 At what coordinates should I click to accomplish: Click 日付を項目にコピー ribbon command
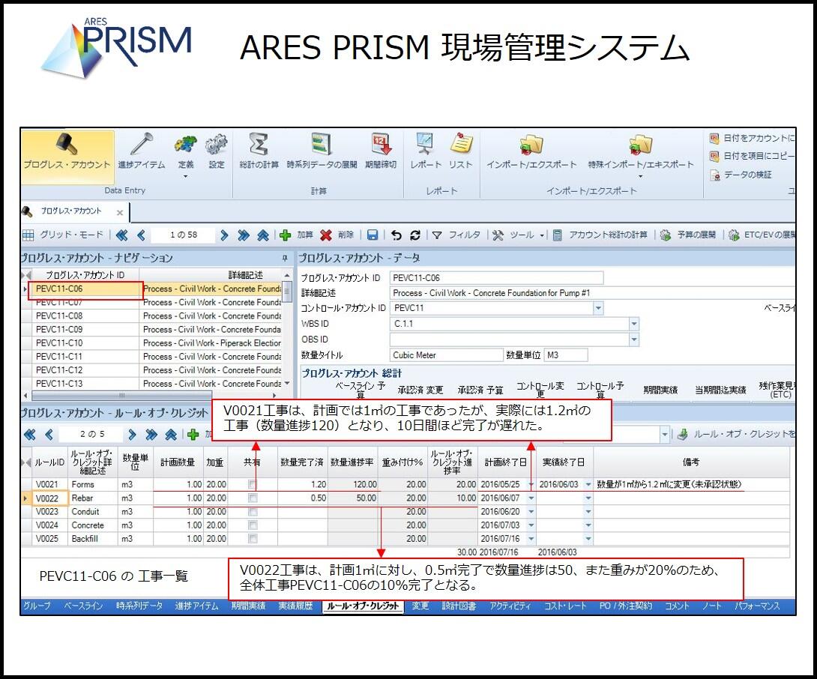click(751, 156)
